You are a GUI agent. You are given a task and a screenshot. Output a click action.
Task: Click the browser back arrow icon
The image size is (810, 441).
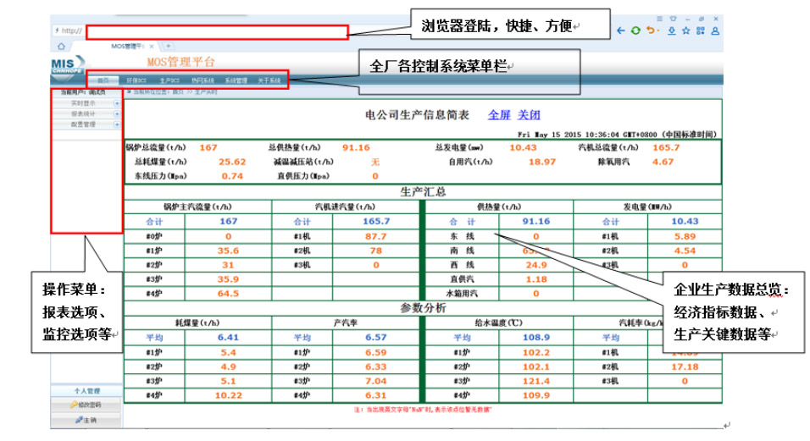click(621, 30)
